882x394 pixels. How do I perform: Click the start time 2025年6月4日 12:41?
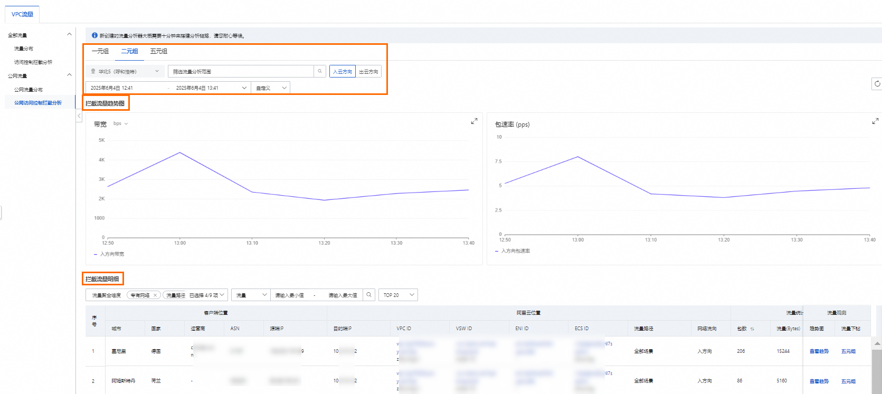click(112, 88)
